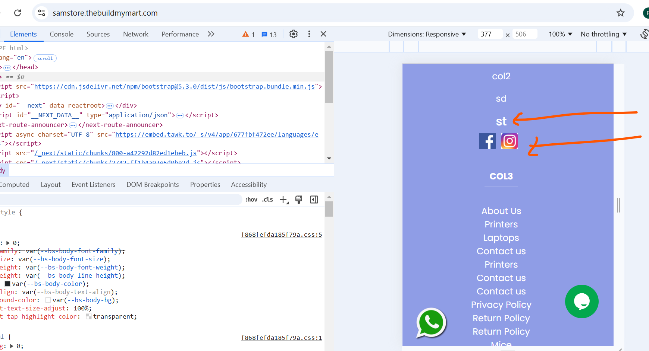This screenshot has width=649, height=351.
Task: Click the address bar URL
Action: coord(105,13)
